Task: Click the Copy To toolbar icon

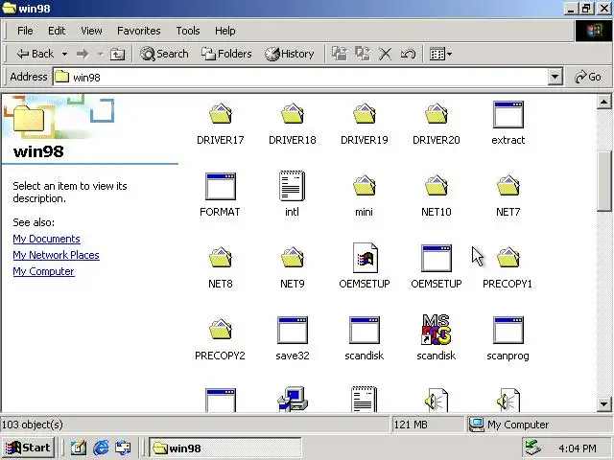Action: [x=363, y=54]
